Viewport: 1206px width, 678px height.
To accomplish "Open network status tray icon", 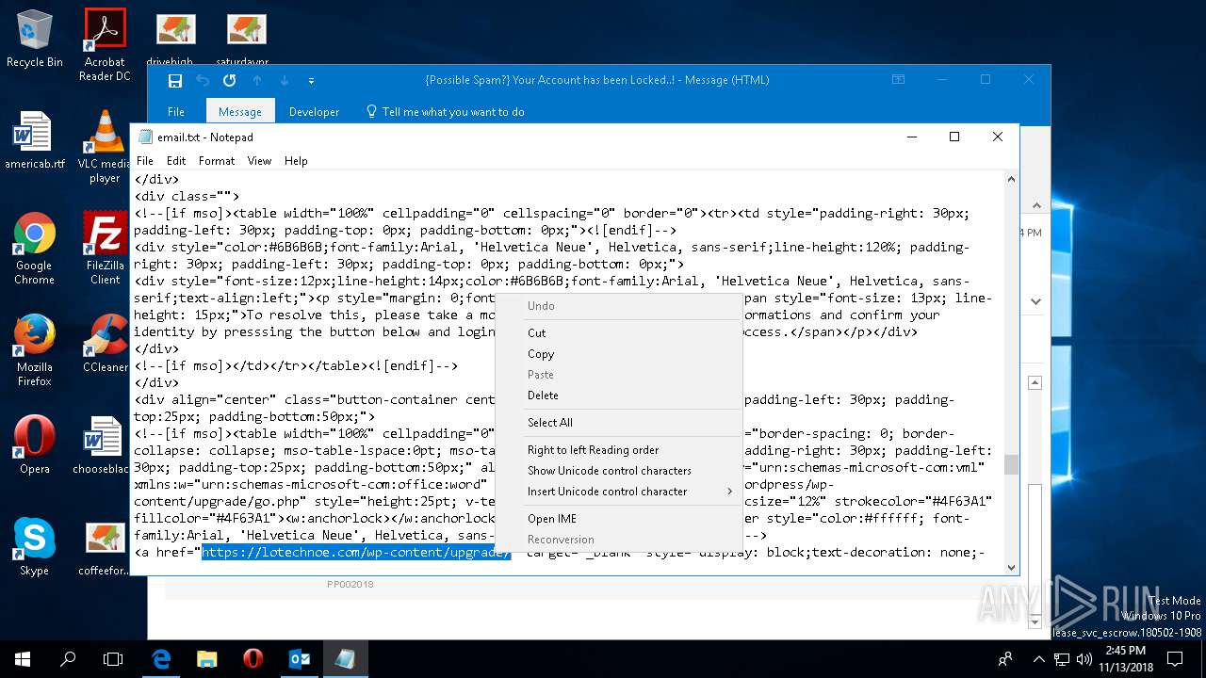I will pyautogui.click(x=1061, y=659).
